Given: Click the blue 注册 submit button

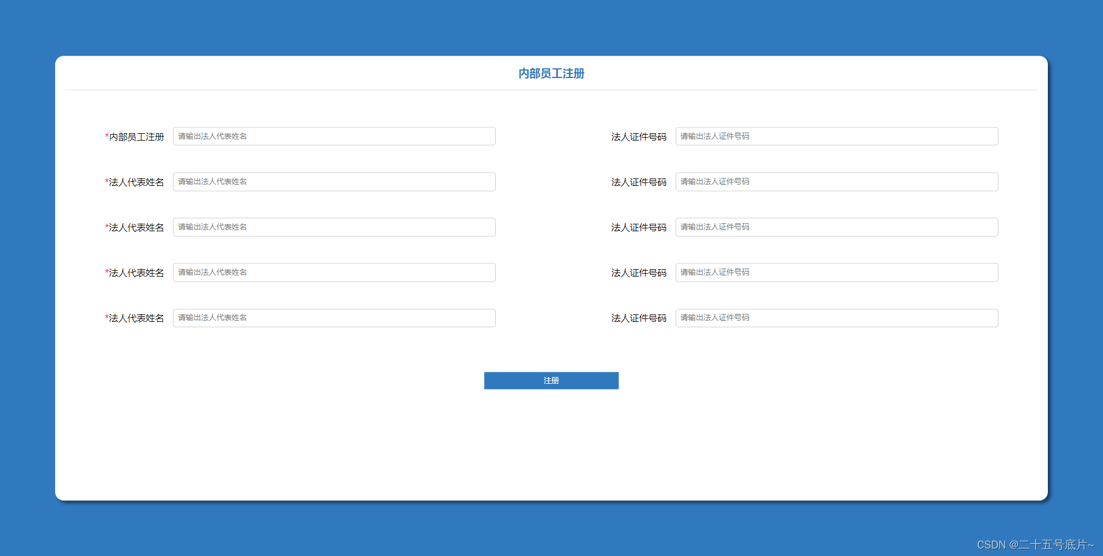Looking at the screenshot, I should coord(551,380).
